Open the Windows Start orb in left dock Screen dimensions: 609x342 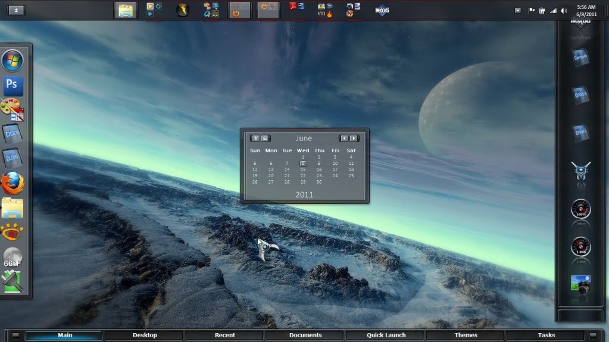[x=13, y=61]
